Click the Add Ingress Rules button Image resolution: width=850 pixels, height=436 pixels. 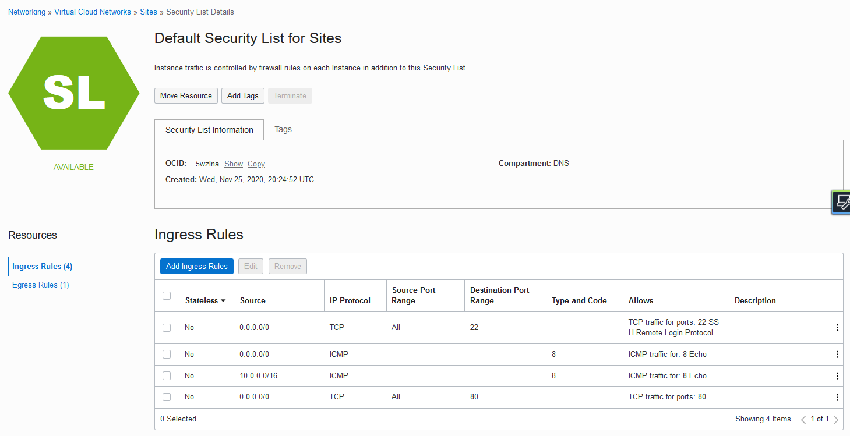point(197,266)
